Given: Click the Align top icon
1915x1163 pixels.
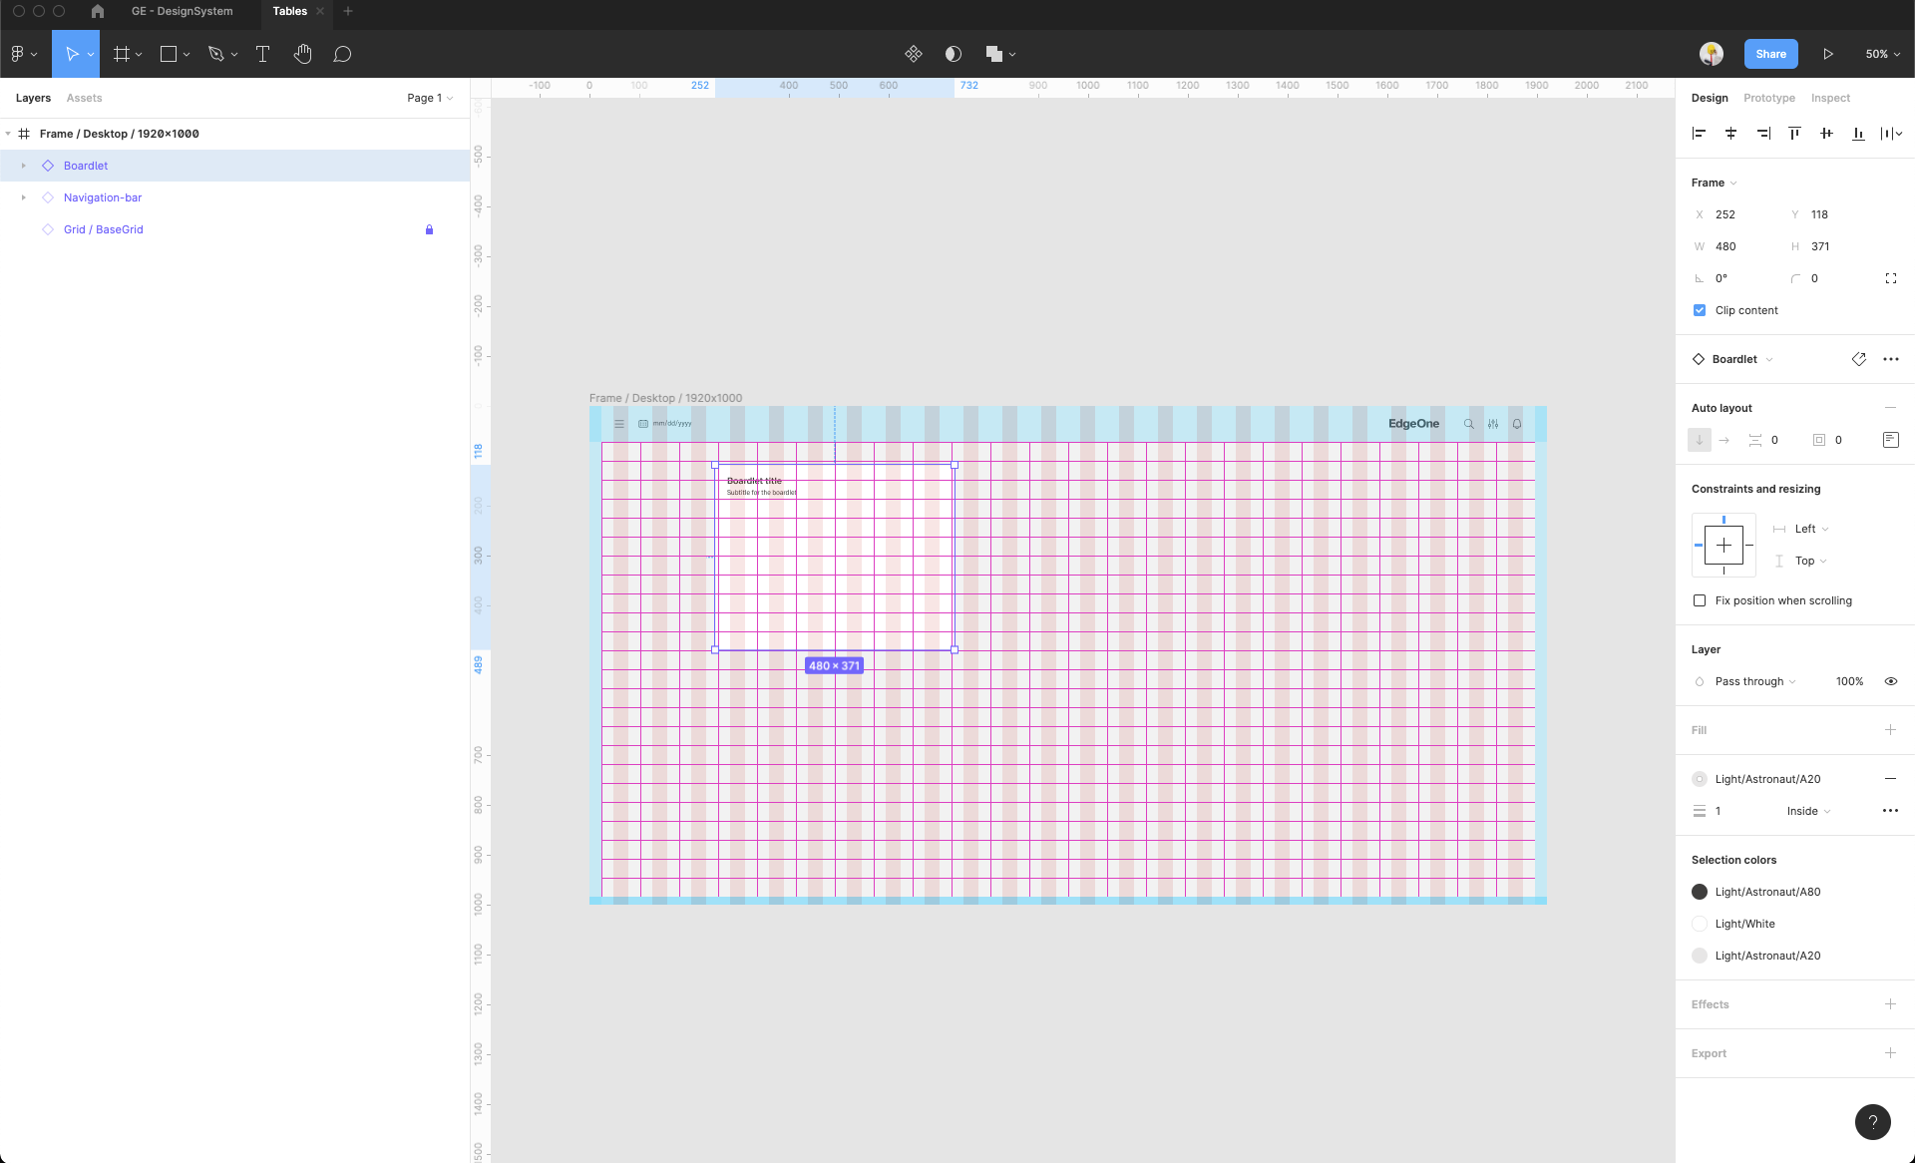Looking at the screenshot, I should click(x=1794, y=133).
